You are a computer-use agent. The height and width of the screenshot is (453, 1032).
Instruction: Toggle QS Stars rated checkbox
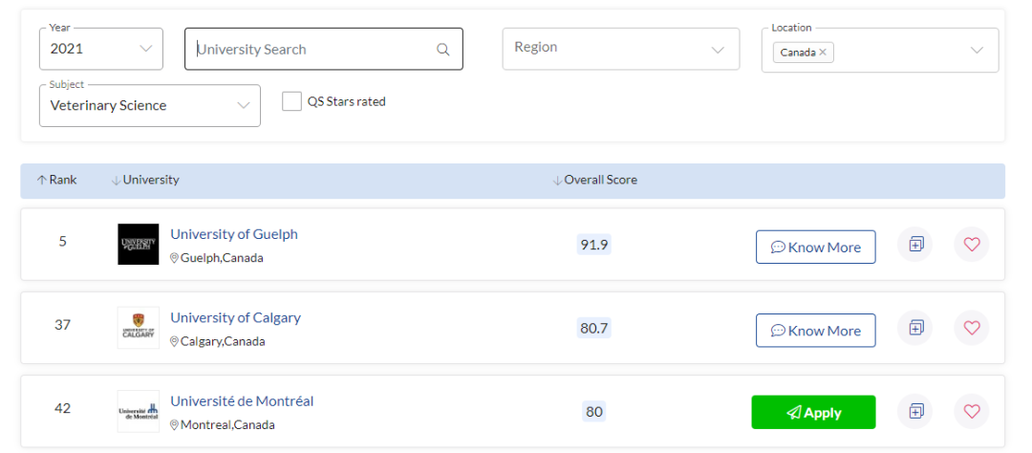[x=291, y=101]
